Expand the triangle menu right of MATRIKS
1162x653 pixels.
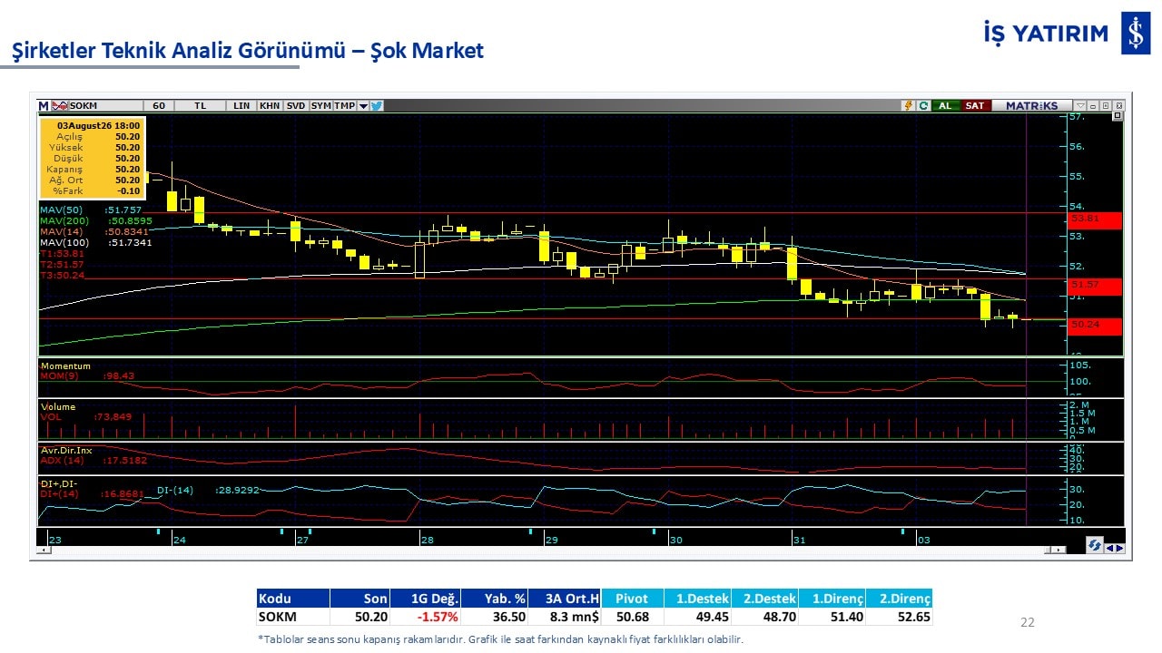coord(1080,105)
